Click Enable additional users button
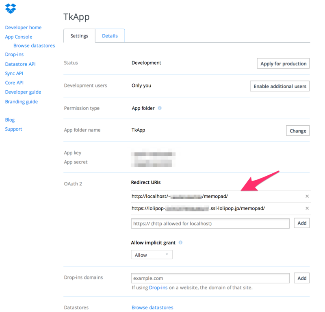325x312 pixels. click(x=279, y=86)
